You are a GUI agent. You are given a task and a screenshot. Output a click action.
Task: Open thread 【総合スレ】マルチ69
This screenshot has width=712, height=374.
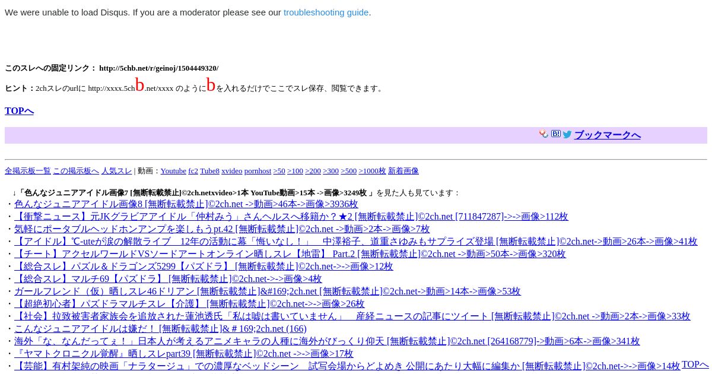point(168,279)
